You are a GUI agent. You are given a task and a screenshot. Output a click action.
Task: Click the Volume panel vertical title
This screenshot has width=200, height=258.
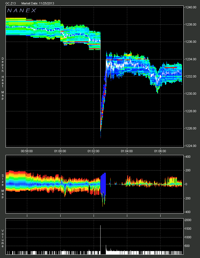(2, 239)
